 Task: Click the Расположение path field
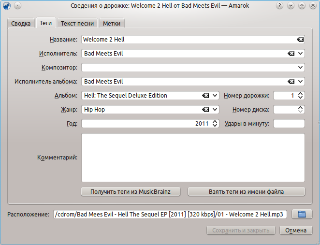(170, 214)
